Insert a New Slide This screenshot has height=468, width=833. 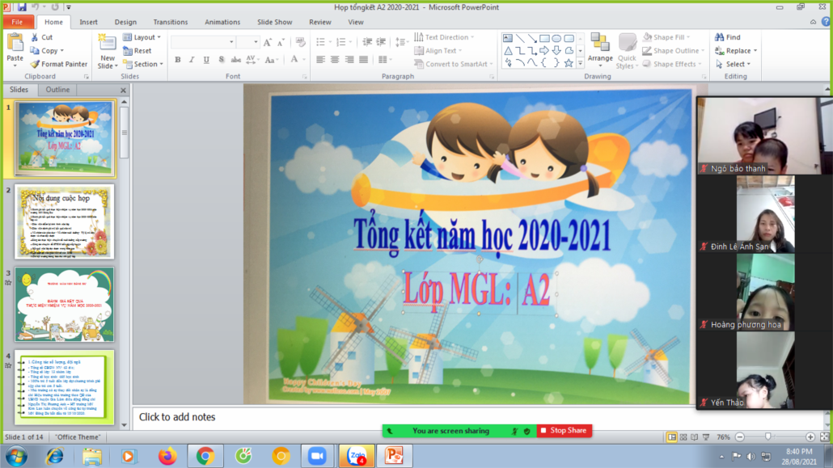pos(107,52)
